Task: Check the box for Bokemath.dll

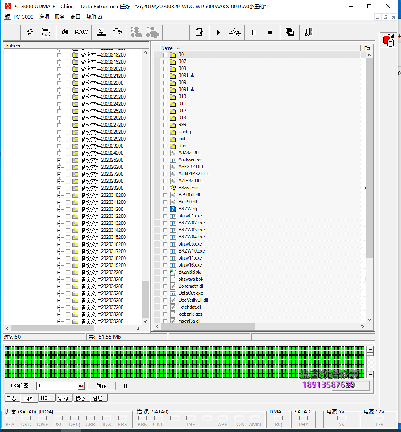Action: coord(165,286)
